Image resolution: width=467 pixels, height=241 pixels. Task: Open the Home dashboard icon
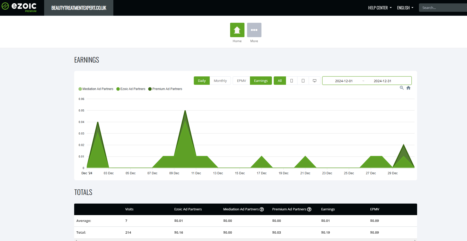pos(237,30)
